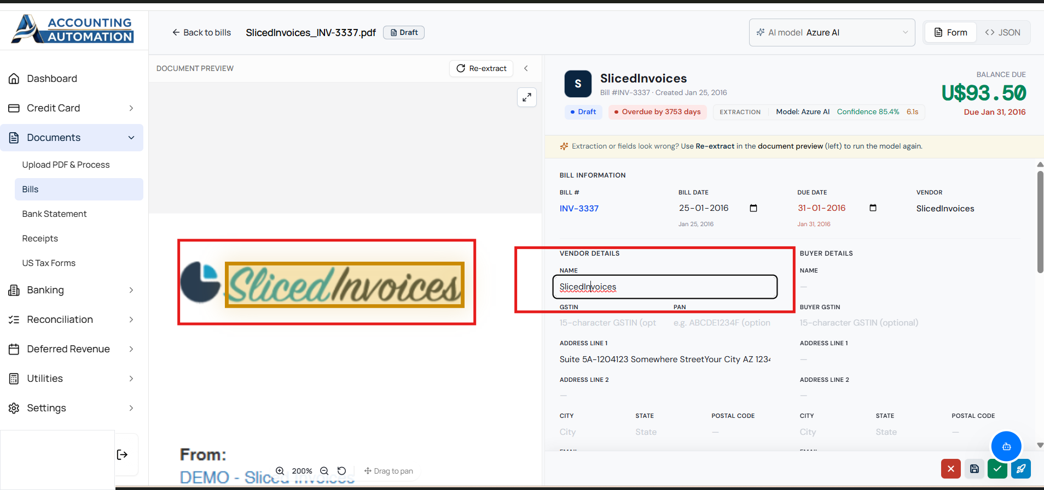Collapse the document preview panel
The height and width of the screenshot is (490, 1044).
(526, 68)
